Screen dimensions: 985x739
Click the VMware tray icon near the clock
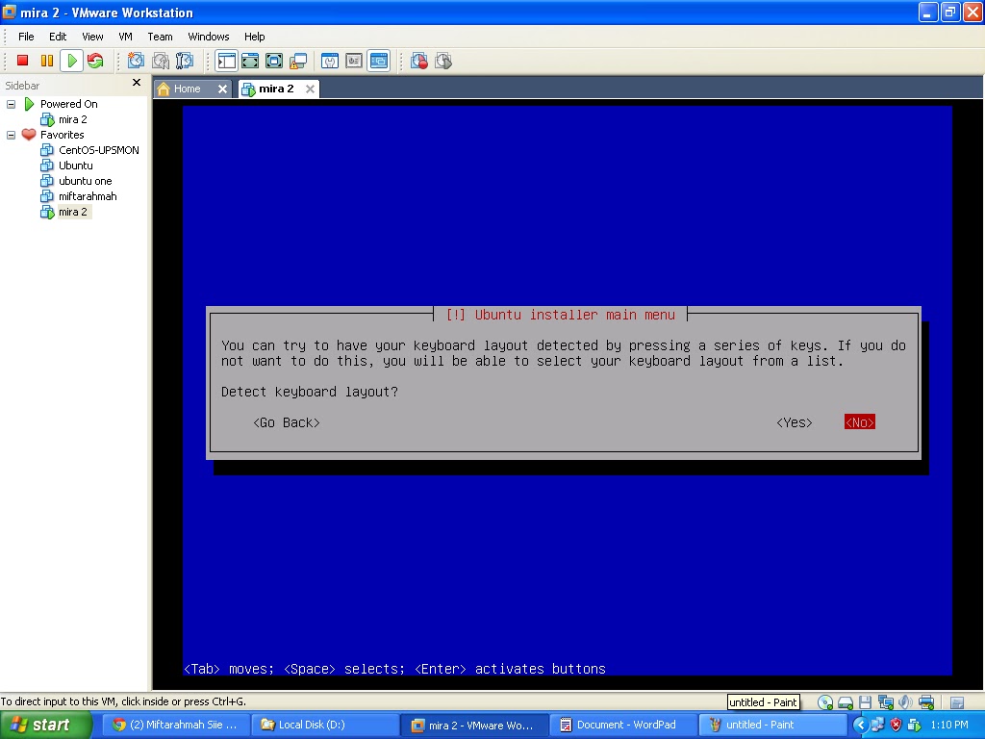[x=914, y=725]
